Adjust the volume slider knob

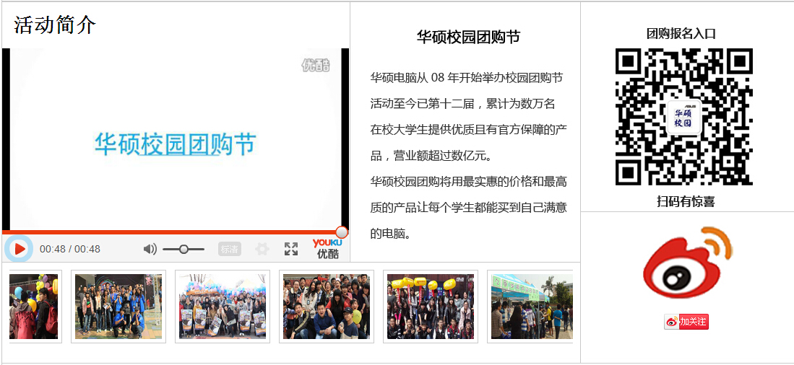pos(184,249)
